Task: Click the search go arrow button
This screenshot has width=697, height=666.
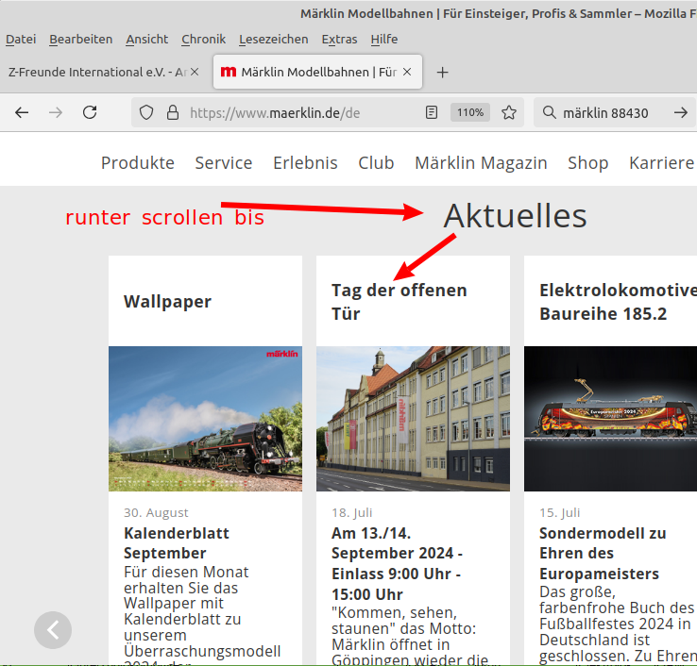Action: click(x=680, y=112)
